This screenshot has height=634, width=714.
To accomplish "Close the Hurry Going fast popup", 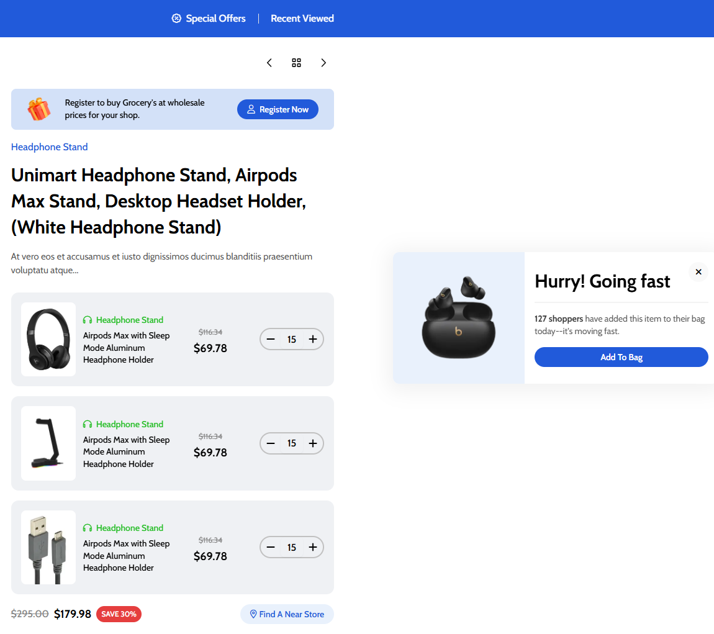I will coord(698,272).
